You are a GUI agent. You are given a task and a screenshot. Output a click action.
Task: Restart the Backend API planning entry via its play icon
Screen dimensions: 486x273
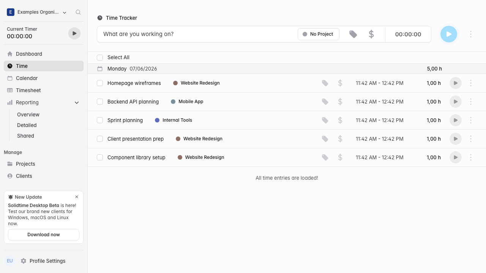[x=456, y=102]
